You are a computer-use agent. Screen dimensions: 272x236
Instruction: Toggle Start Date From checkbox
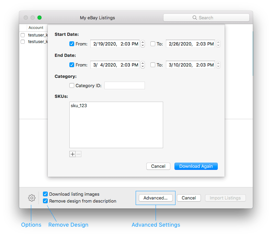(72, 44)
